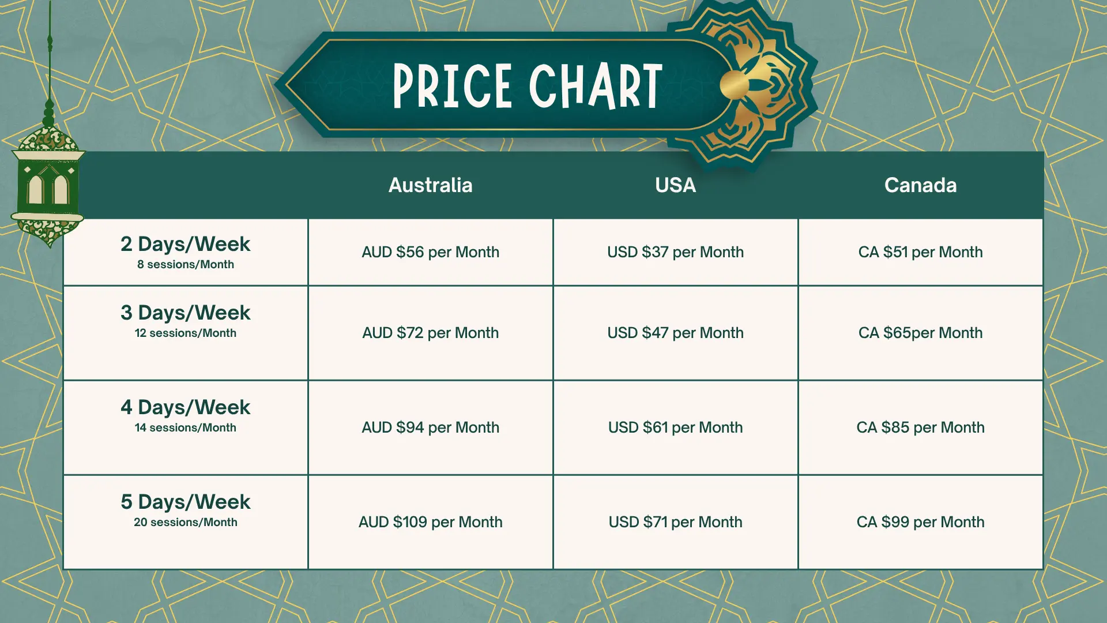Pick the USD $61 per Month price
This screenshot has width=1107, height=623.
[x=675, y=427]
